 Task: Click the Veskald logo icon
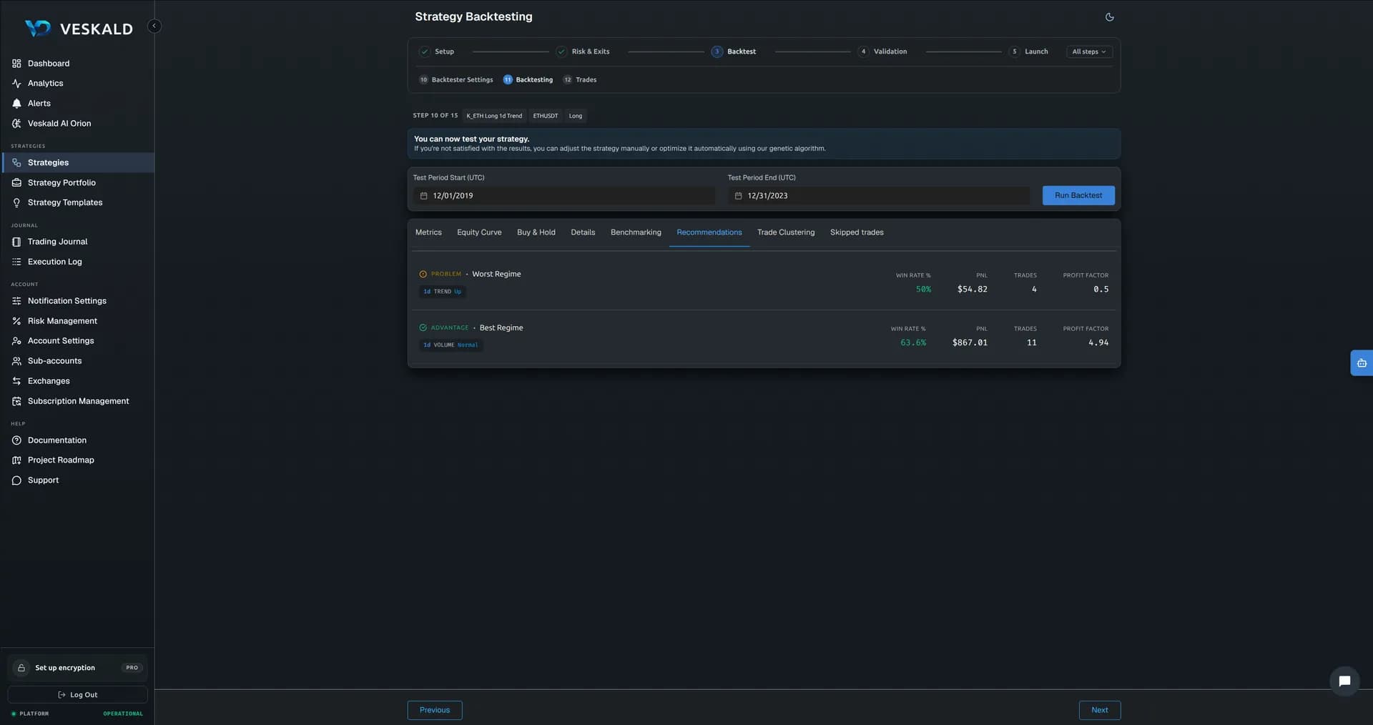pos(38,28)
